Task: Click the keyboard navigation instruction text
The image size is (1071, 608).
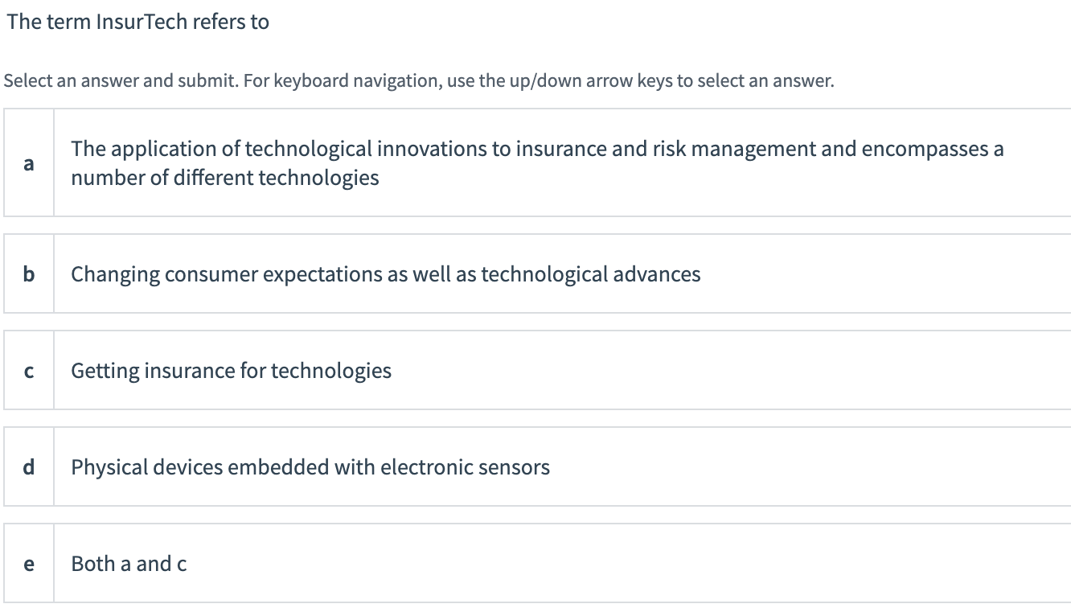Action: (418, 80)
